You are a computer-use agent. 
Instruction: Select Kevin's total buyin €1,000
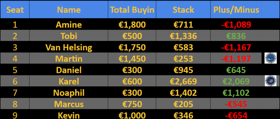pyautogui.click(x=132, y=115)
